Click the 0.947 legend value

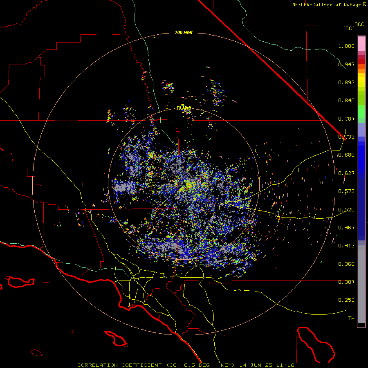(346, 64)
